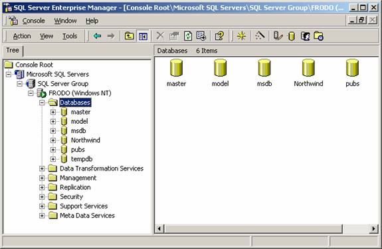Click the Register Server toolbar icon
The image size is (382, 249).
[x=278, y=36]
